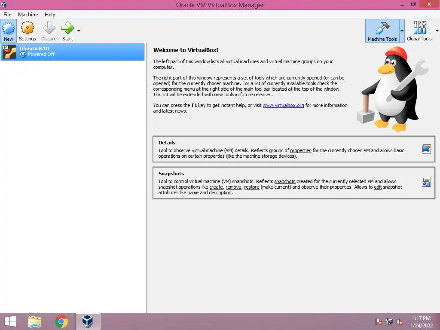
Task: Expand the Start button dropdown arrow
Action: 79,31
